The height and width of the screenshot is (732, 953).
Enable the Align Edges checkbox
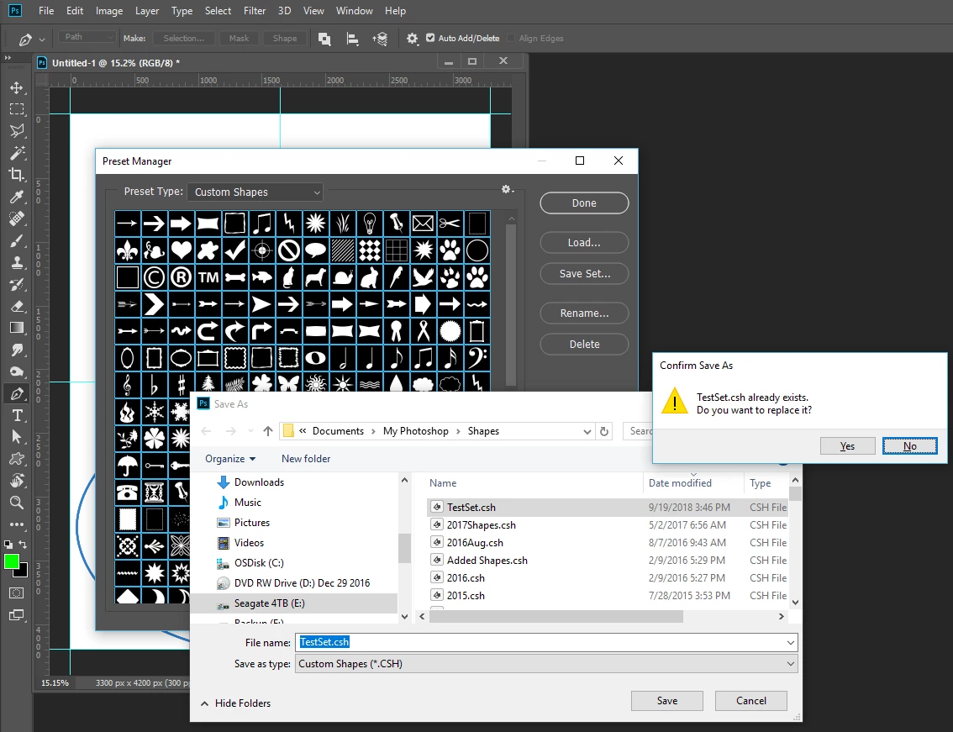pyautogui.click(x=511, y=38)
